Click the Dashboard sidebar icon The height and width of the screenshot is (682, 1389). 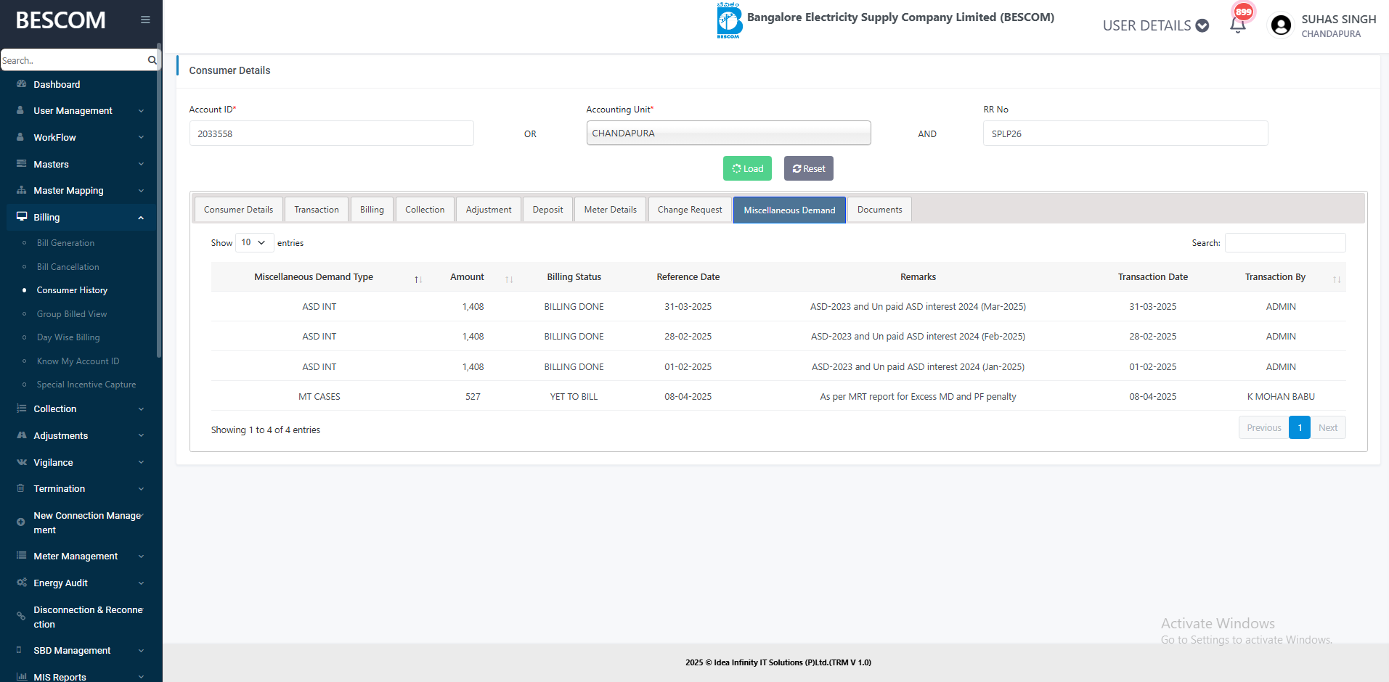[x=21, y=84]
